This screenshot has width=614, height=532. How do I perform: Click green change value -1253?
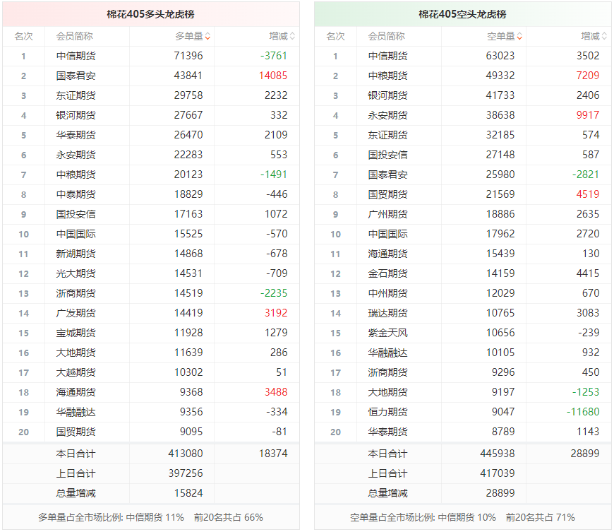tap(586, 392)
